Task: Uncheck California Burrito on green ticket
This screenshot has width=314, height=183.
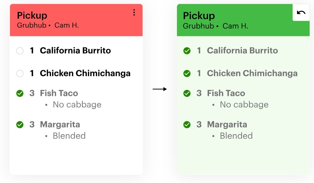Action: pos(187,51)
